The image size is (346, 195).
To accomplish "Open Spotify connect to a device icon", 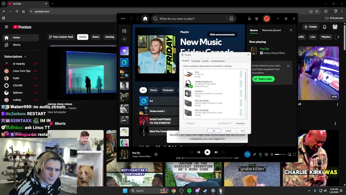I will coord(266,154).
